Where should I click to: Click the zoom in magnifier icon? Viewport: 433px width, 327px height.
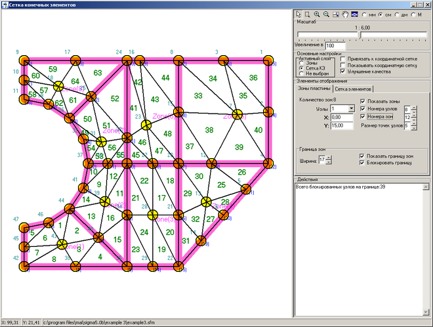pyautogui.click(x=317, y=14)
